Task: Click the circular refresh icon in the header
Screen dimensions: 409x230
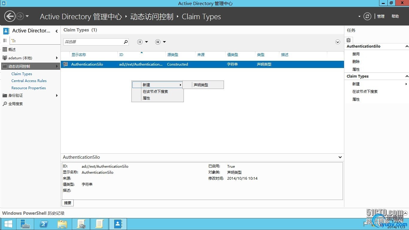Action: point(367,16)
